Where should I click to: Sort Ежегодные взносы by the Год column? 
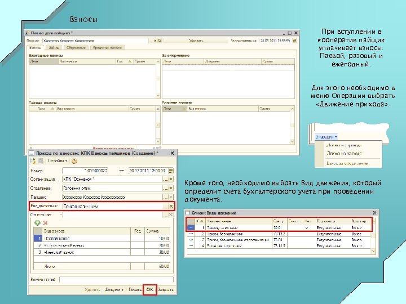tap(124, 61)
